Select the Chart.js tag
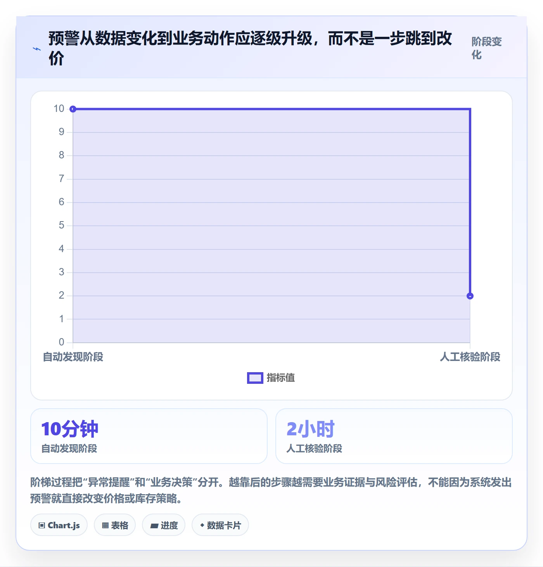 click(x=59, y=525)
